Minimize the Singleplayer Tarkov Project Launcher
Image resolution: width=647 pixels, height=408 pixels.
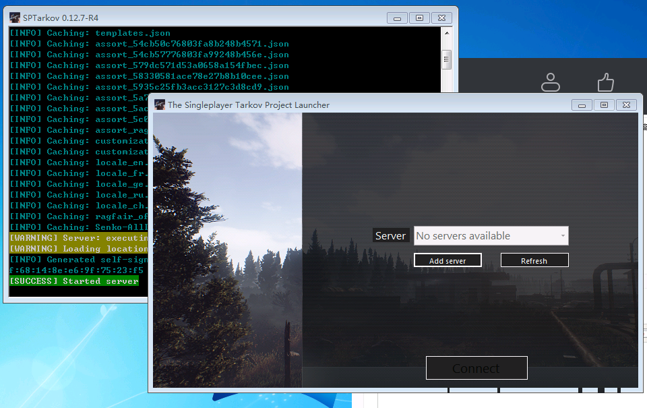(582, 105)
